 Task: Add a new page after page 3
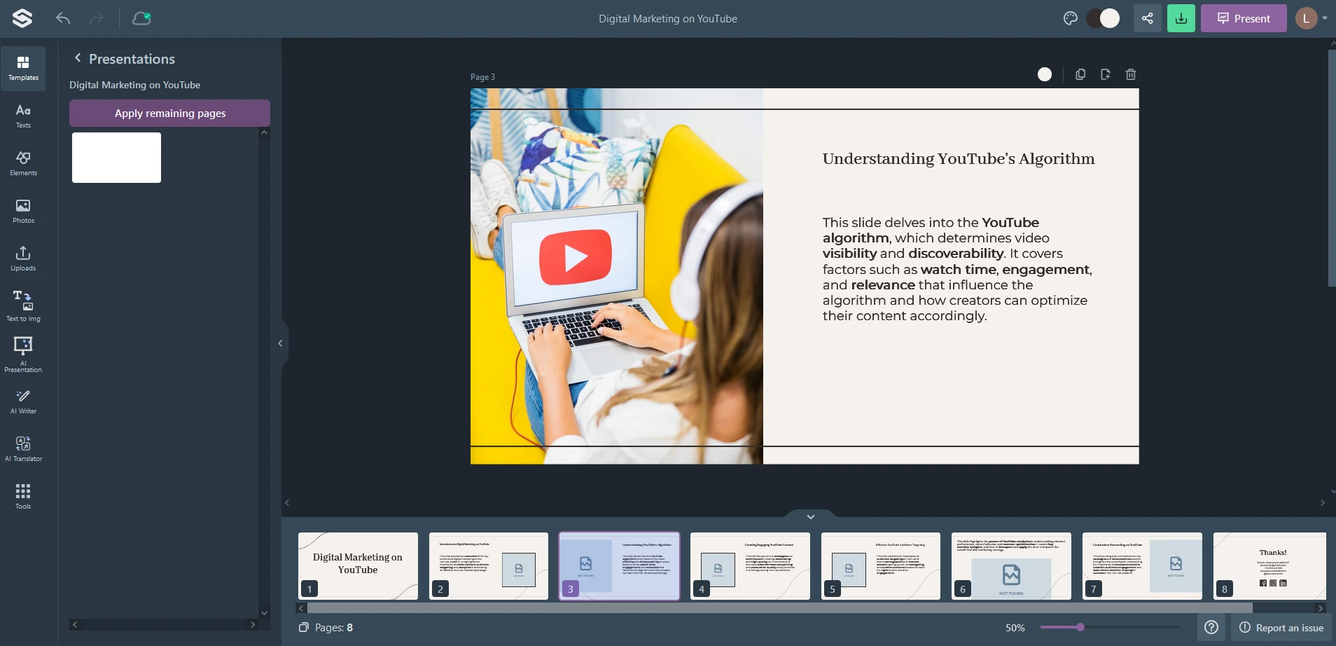click(x=1106, y=74)
